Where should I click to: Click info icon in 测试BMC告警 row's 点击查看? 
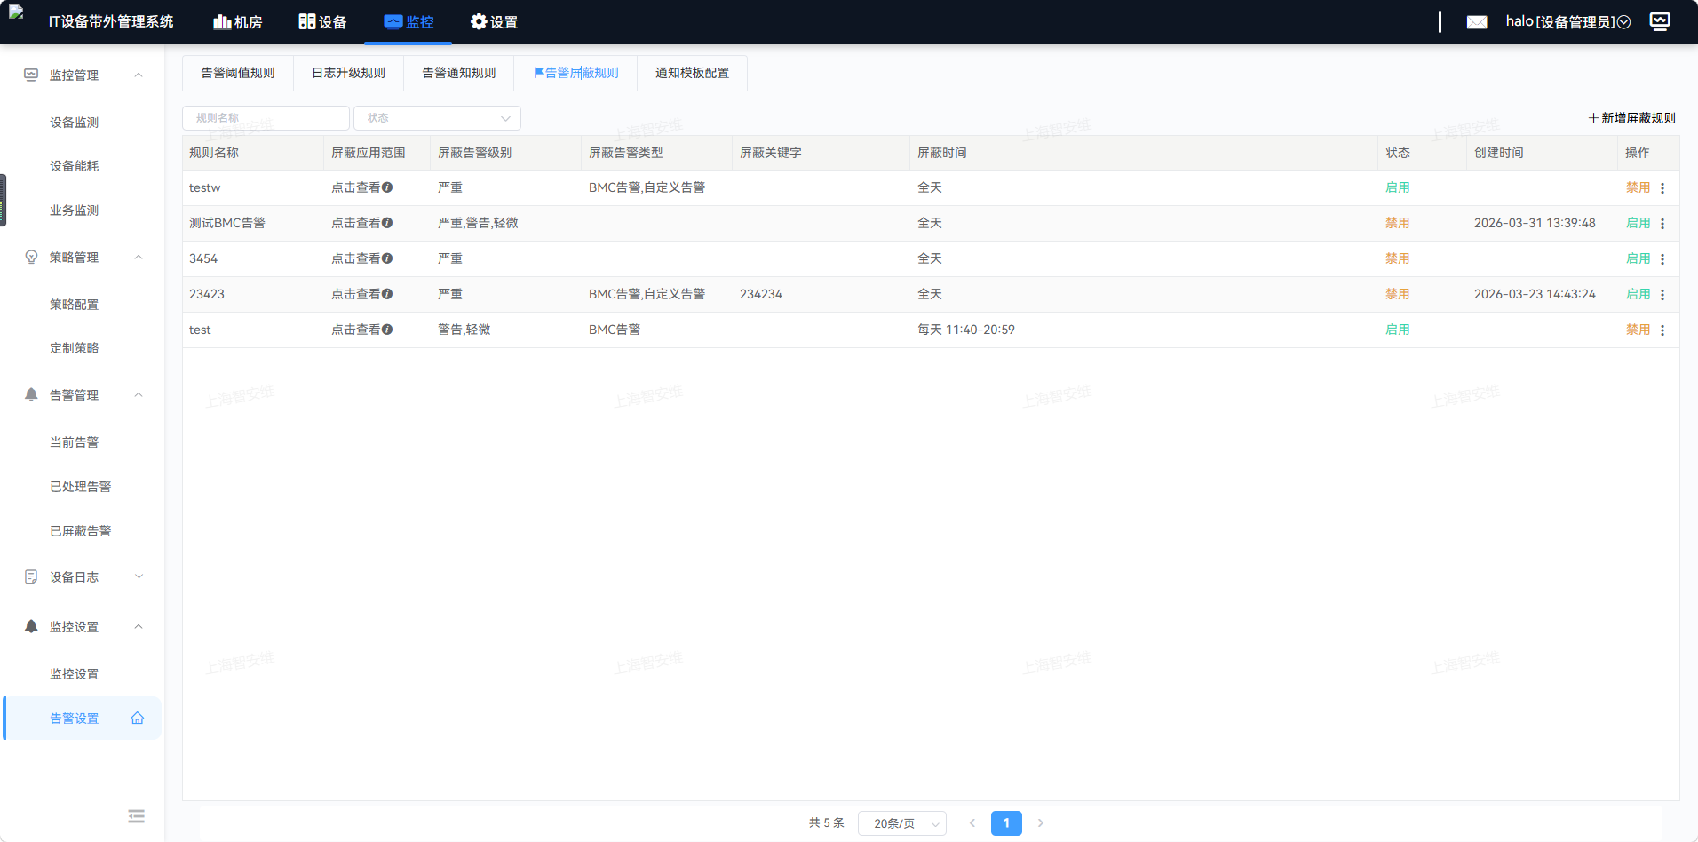387,223
